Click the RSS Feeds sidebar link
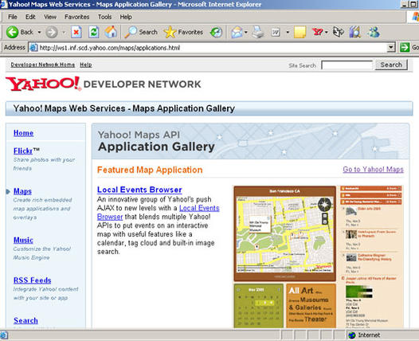Screen dimensions: 419x341 (x=33, y=280)
